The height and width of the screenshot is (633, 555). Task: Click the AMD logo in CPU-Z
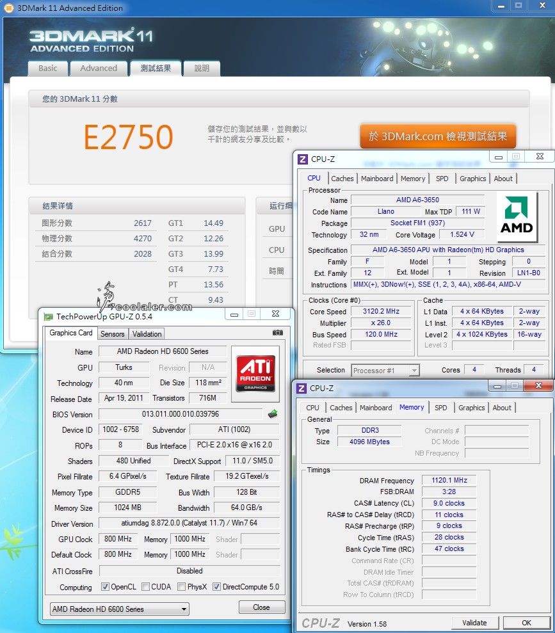516,216
